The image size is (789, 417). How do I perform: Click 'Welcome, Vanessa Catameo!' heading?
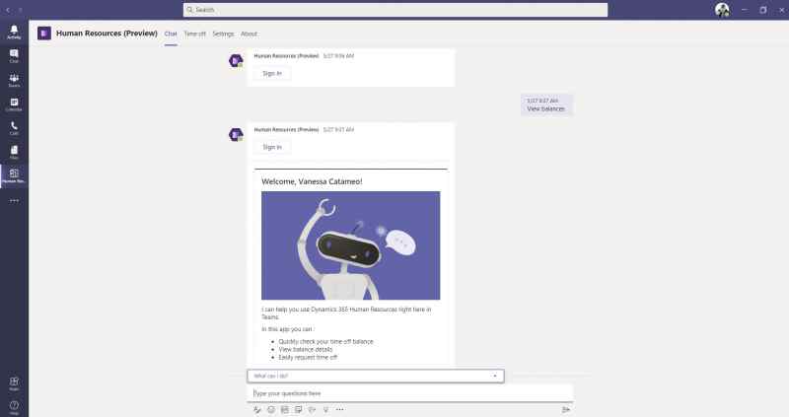(x=312, y=181)
